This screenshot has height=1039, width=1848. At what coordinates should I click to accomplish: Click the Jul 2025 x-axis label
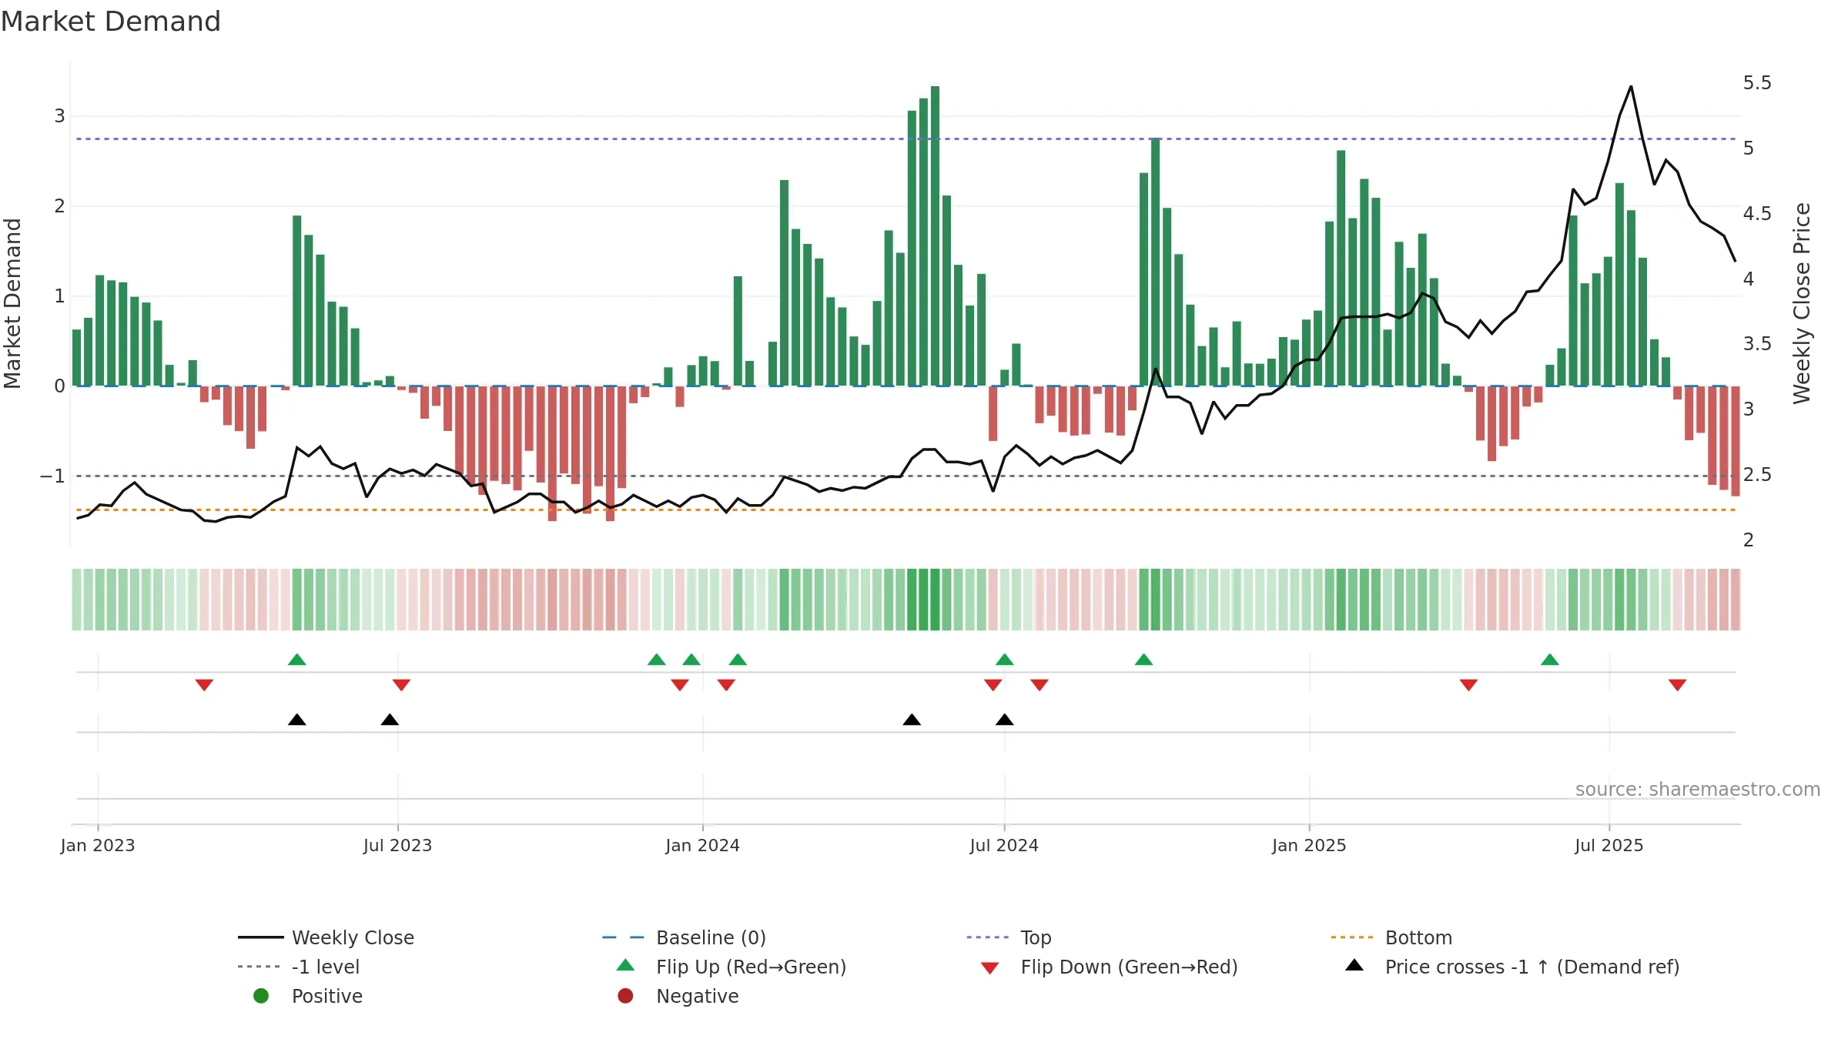tap(1609, 846)
